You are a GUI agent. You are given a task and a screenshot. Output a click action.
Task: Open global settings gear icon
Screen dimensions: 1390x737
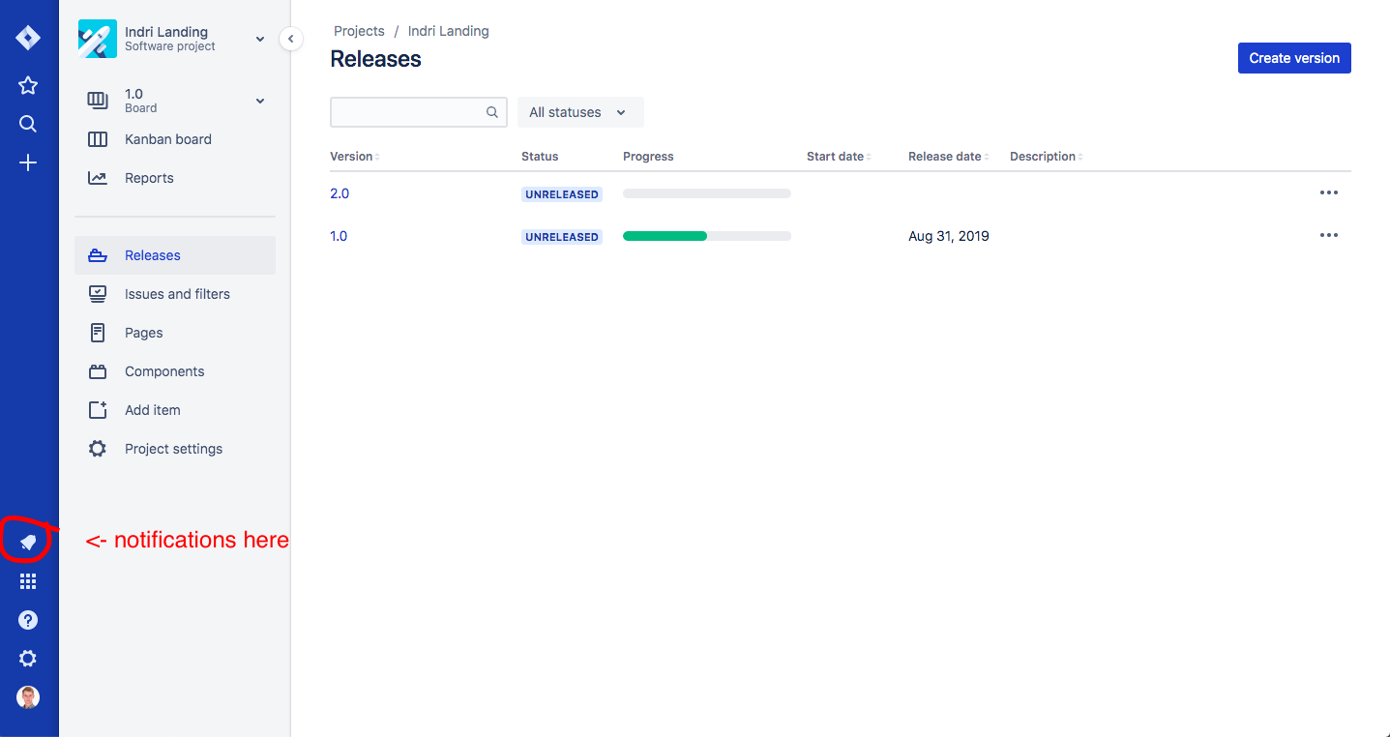point(28,659)
